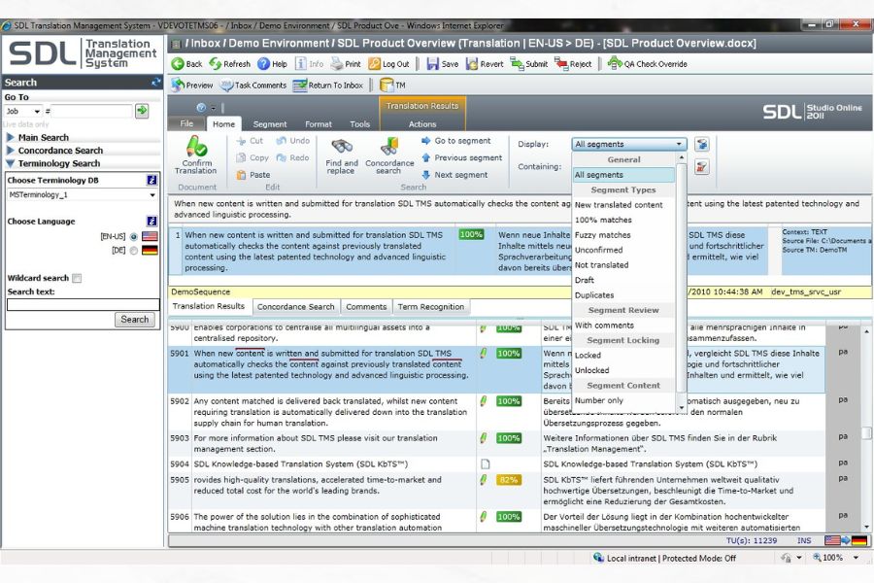Choose Fuzzy matches in Display list
Screen dimensions: 874x583
(623, 235)
